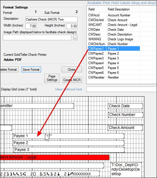The image size is (157, 178).
Task: Select the CWPayee1 row in field list
Action: [x=114, y=48]
